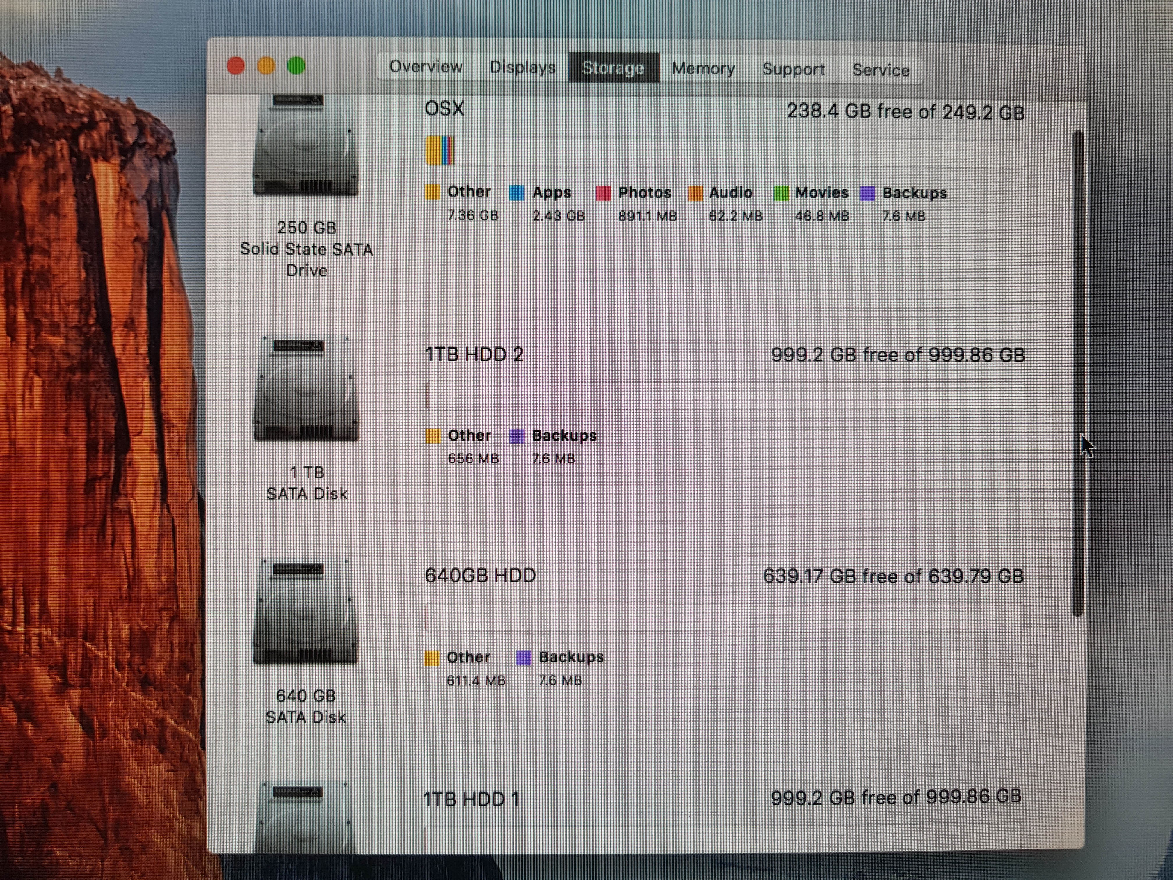Switch to the Service tab

coord(881,70)
